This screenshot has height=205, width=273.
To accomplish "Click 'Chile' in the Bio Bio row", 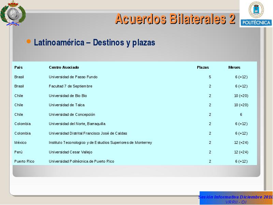I will (19, 96).
